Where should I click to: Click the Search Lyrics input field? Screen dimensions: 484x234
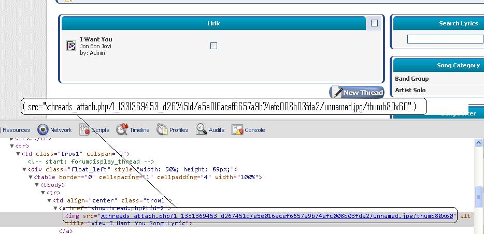click(445, 39)
